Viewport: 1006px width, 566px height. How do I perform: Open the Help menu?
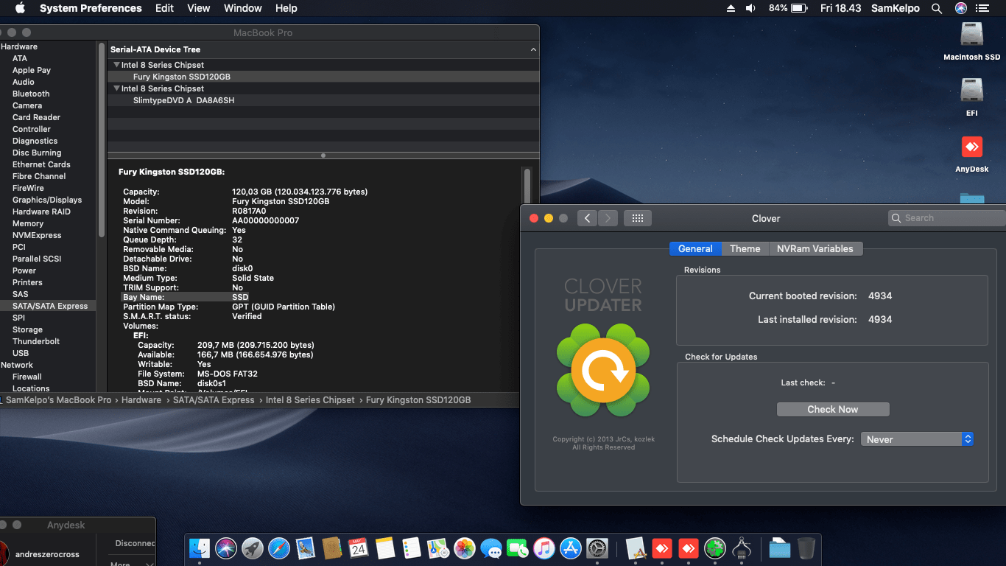point(286,8)
